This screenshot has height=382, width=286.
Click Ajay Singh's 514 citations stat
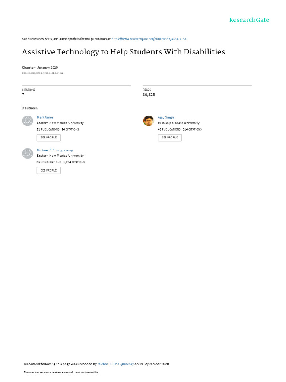pos(192,129)
